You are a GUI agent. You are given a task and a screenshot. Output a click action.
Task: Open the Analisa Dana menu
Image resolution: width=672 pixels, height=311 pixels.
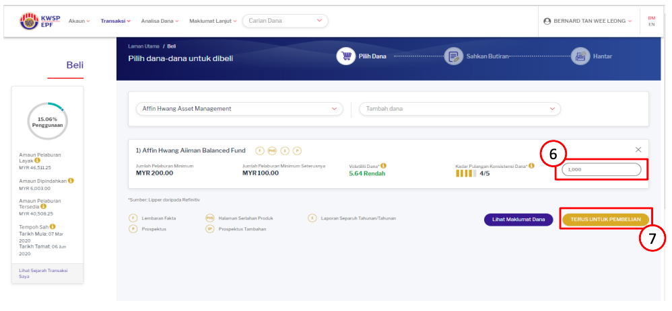(160, 21)
